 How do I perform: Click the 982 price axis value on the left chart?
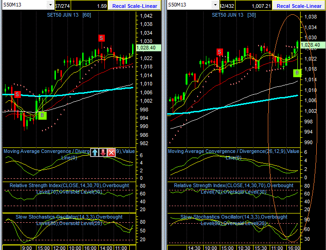click(144, 143)
